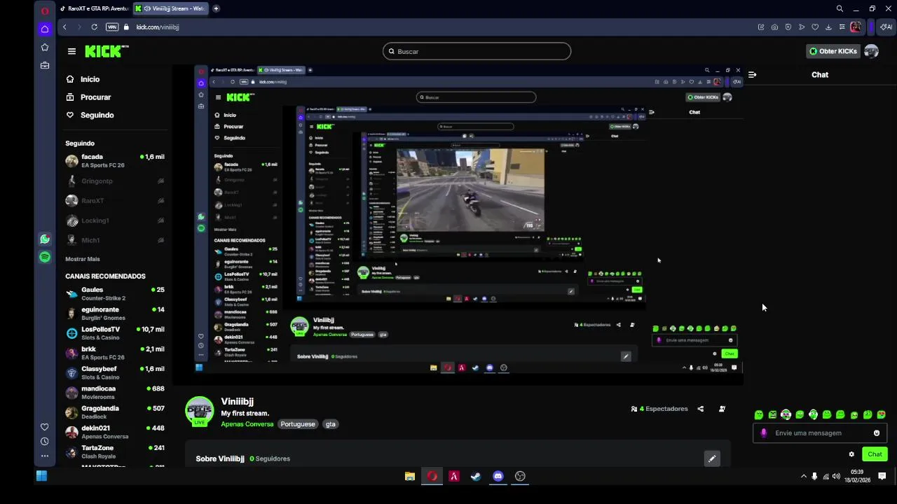
Task: Open Procurar in Kick sidebar
Action: 95,97
